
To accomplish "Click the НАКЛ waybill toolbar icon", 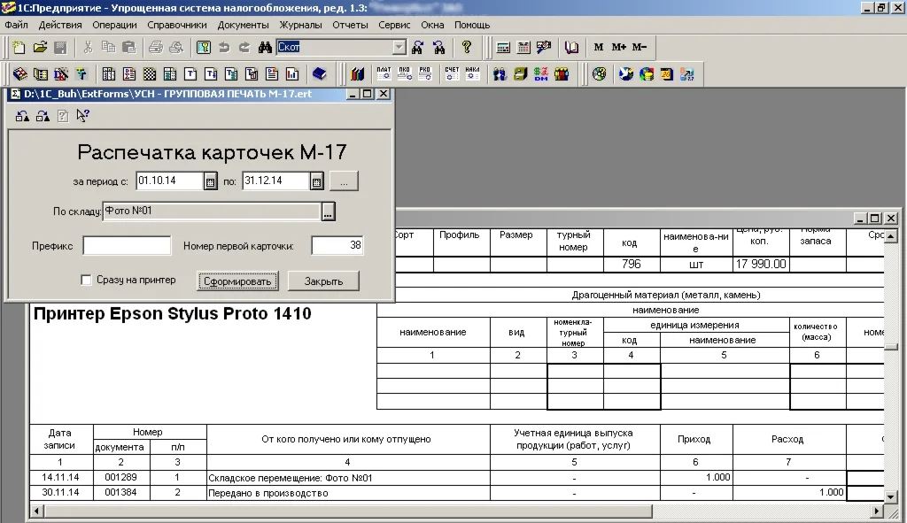I will tap(473, 73).
